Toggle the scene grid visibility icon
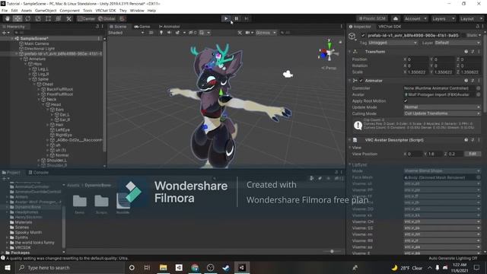 click(202, 32)
